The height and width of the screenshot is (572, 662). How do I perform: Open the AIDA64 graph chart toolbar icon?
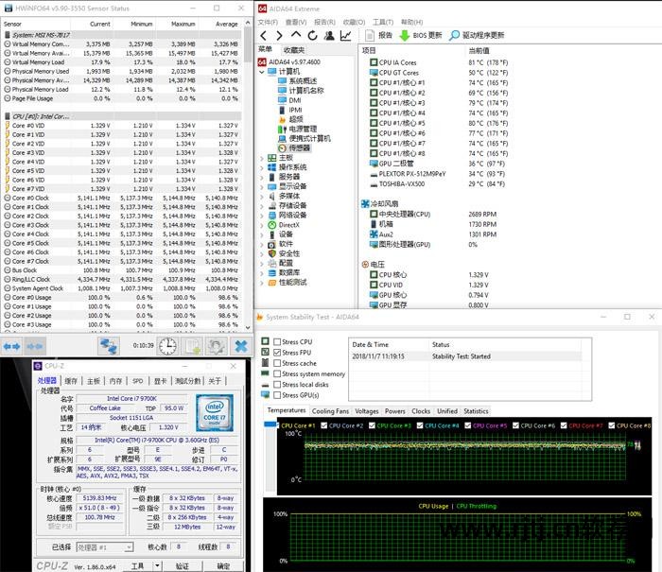point(346,36)
